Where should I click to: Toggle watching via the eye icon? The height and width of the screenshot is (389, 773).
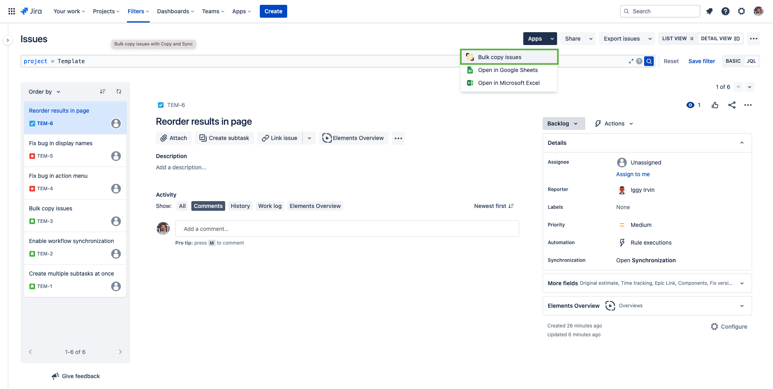(x=691, y=105)
